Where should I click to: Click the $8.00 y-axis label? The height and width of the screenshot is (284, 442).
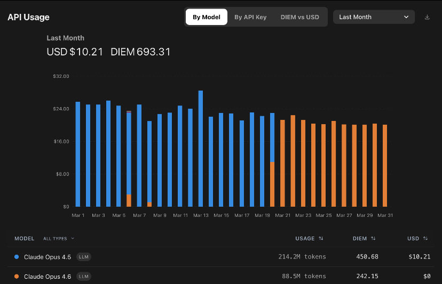point(62,174)
